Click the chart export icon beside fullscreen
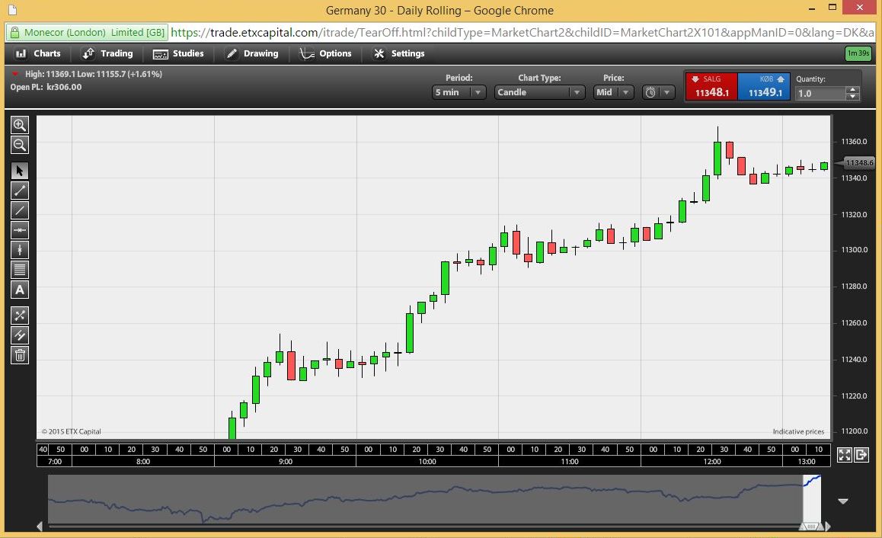This screenshot has height=538, width=882. point(861,455)
